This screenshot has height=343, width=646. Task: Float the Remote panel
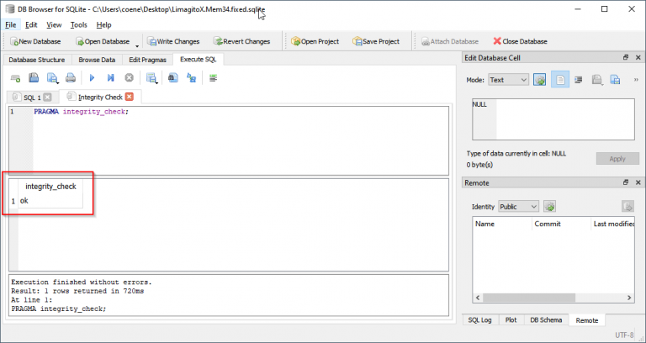[626, 182]
